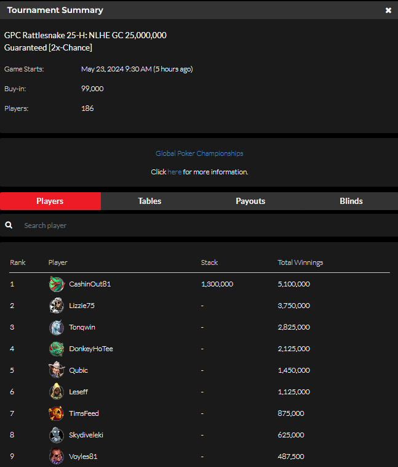Screen dimensions: 398x467
Task: Click the 1,300,000 stack value
Action: (x=217, y=284)
